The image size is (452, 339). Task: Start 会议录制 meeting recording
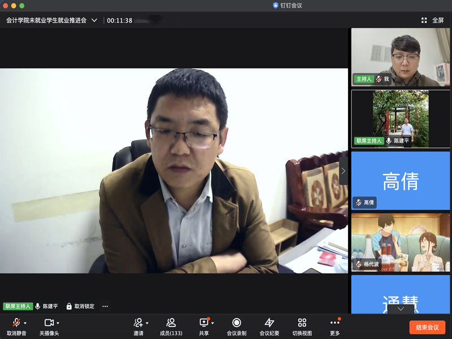click(x=236, y=323)
